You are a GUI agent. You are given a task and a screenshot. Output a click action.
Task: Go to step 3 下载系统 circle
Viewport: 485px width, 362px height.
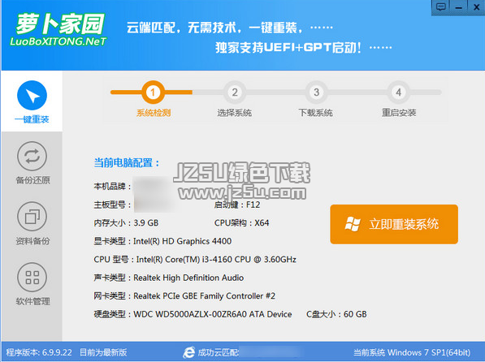point(316,92)
